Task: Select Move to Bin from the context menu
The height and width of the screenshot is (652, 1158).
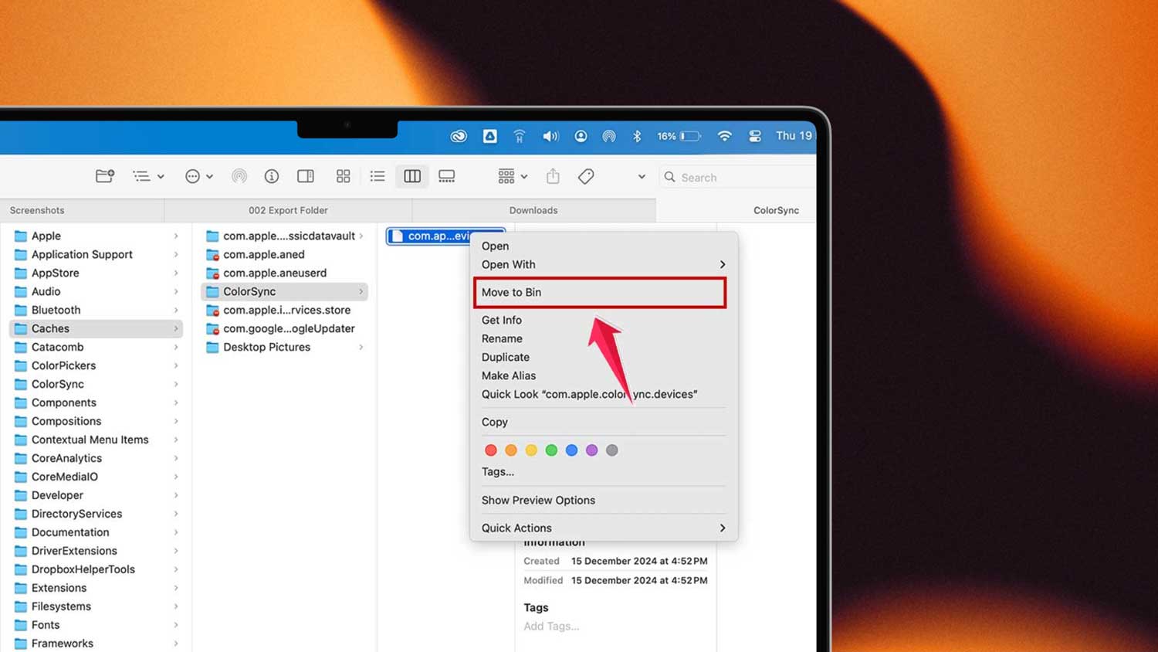Action: [x=601, y=292]
